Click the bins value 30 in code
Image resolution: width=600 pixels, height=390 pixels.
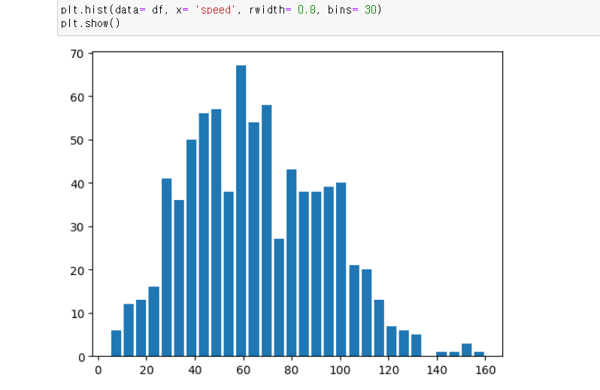pyautogui.click(x=371, y=10)
